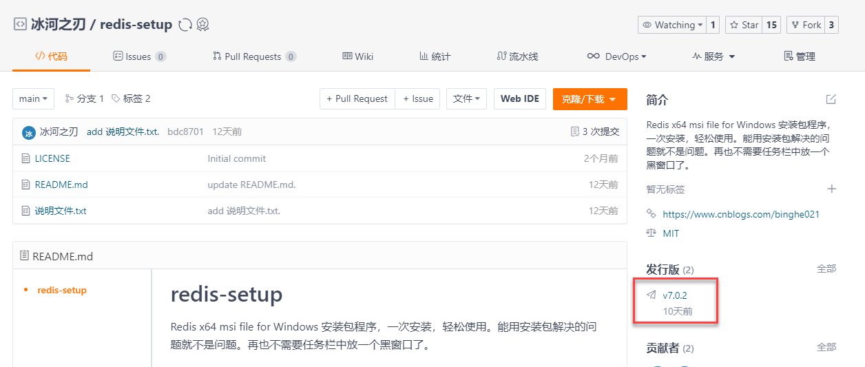This screenshot has height=367, width=865.
Task: Click the star count 15
Action: click(771, 25)
